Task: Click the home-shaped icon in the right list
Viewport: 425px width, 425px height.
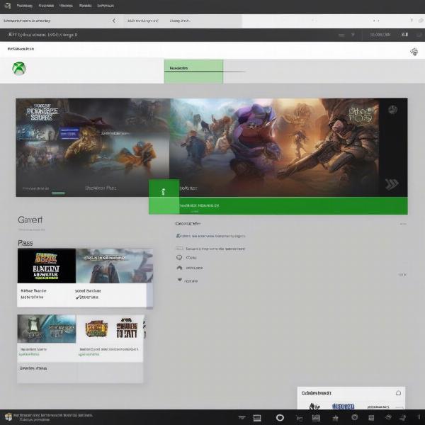Action: [x=179, y=268]
